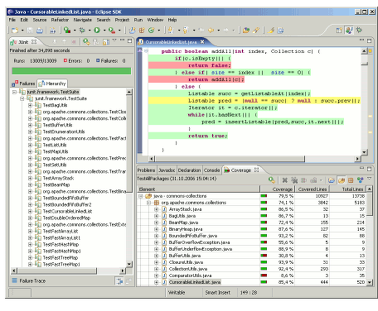Click the Java perspective icon

point(349,30)
